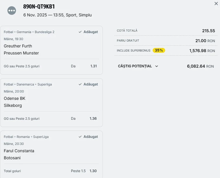Select the 1.31 odds for Greuther Furth
This screenshot has width=220, height=178.
(x=93, y=66)
